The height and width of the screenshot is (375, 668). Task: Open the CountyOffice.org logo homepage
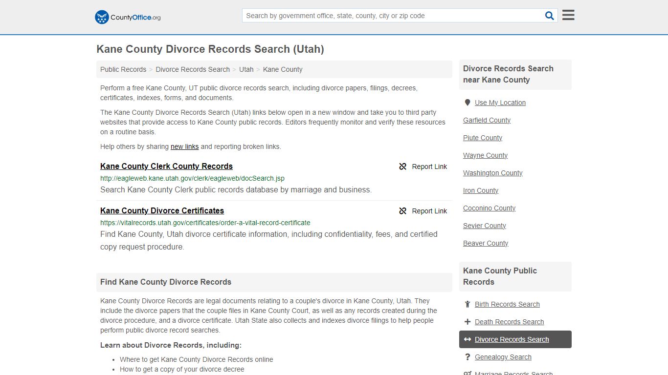pyautogui.click(x=128, y=17)
